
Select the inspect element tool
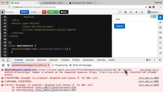(3, 60)
